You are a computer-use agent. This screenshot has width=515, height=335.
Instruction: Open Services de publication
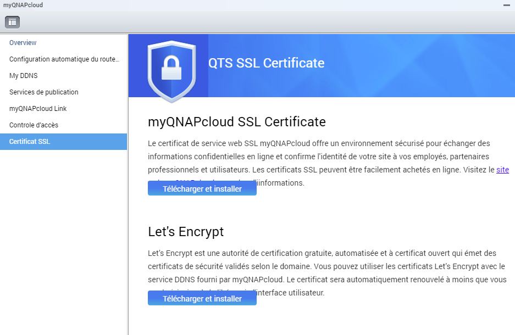point(44,92)
